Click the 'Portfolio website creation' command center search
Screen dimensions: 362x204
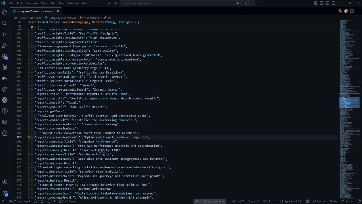click(x=177, y=3)
